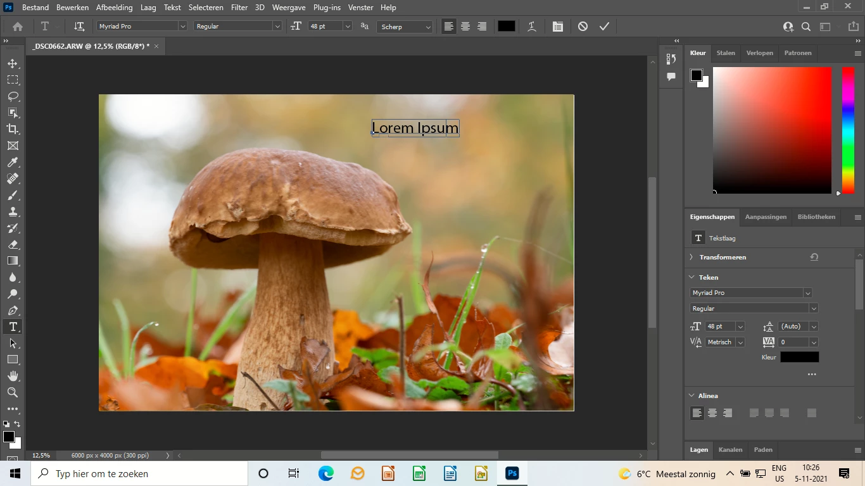Click the Create Warped Text icon
This screenshot has width=865, height=486.
pos(532,27)
